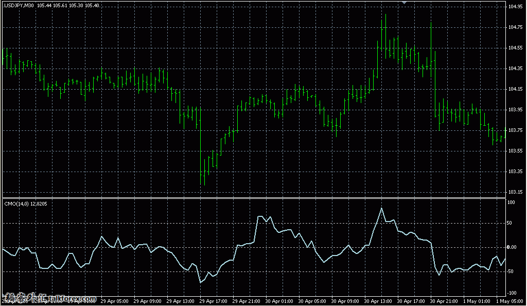Click the CMO scale positive 100 label

coord(511,202)
